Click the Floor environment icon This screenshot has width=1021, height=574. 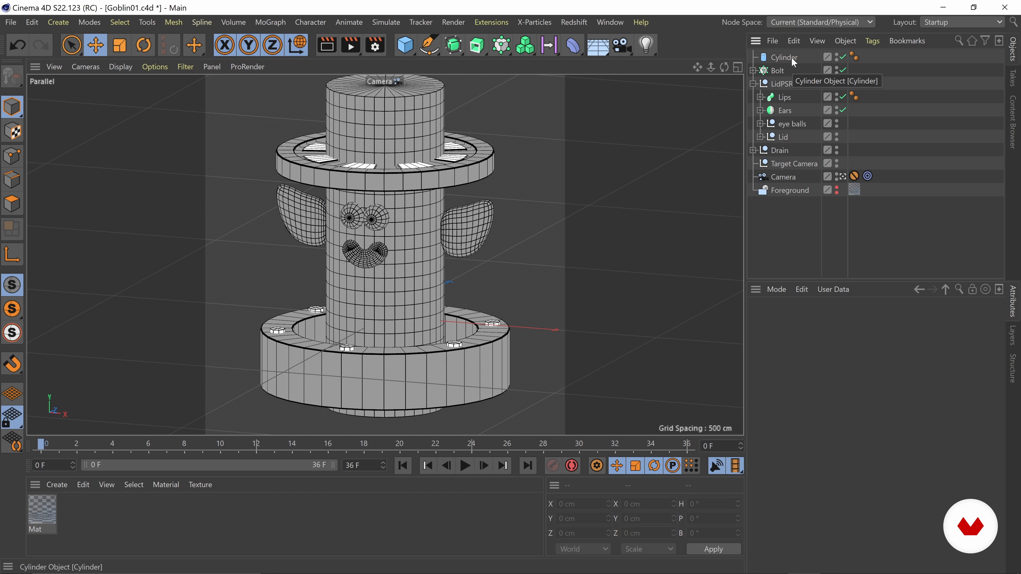click(x=598, y=45)
